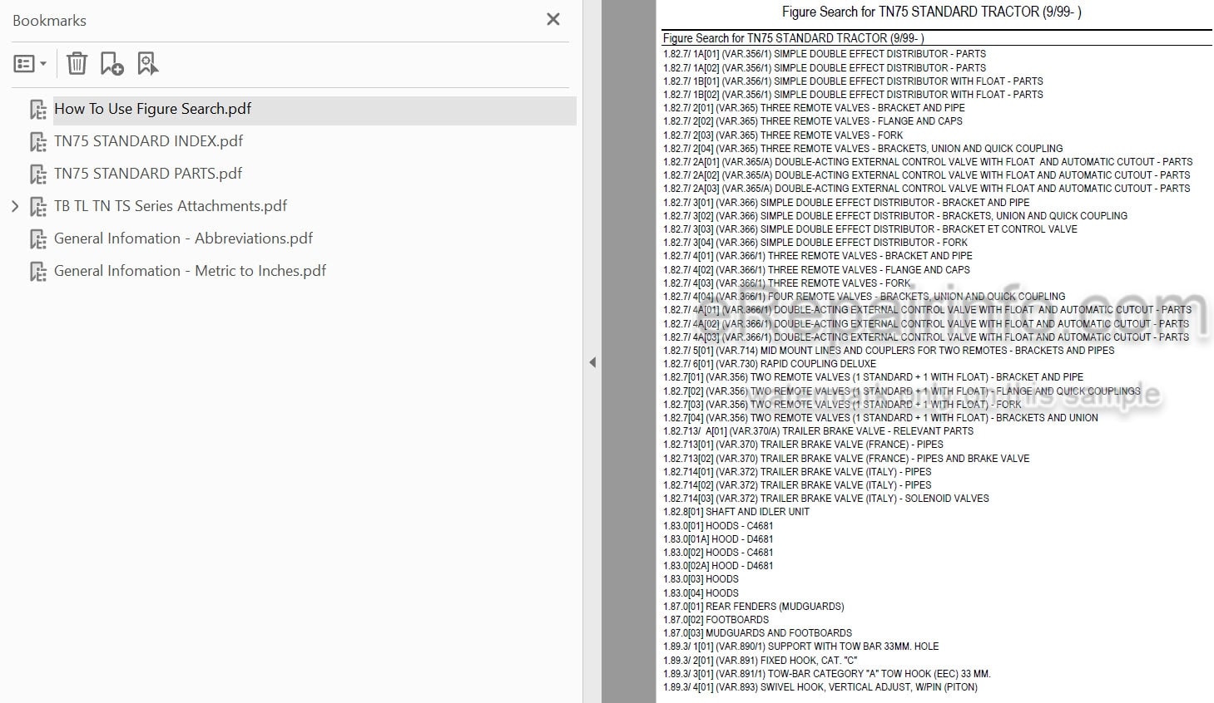Click 1.89.3/ 4[01] swivel hook vertical adjust entry

(820, 687)
